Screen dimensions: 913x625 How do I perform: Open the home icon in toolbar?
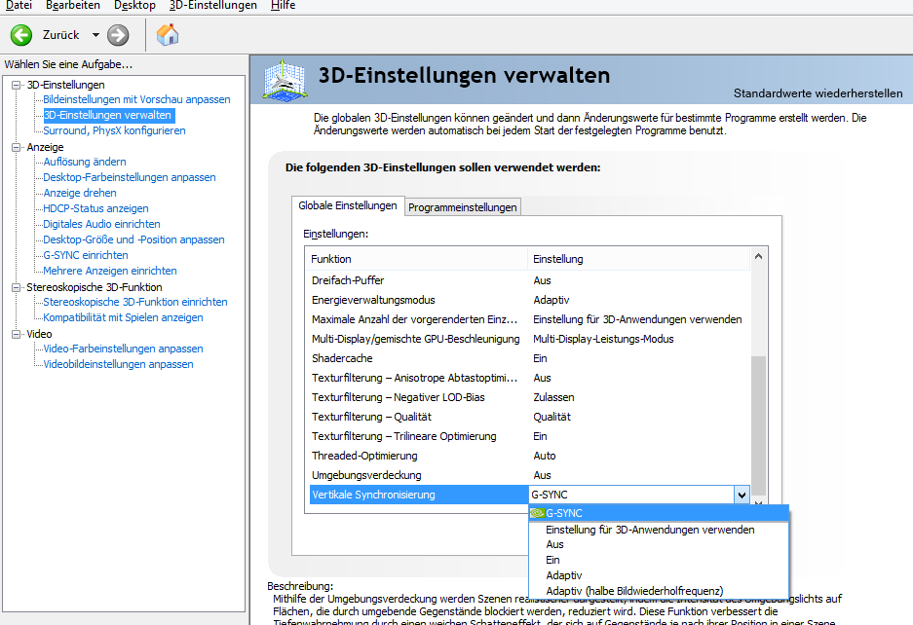pos(168,35)
